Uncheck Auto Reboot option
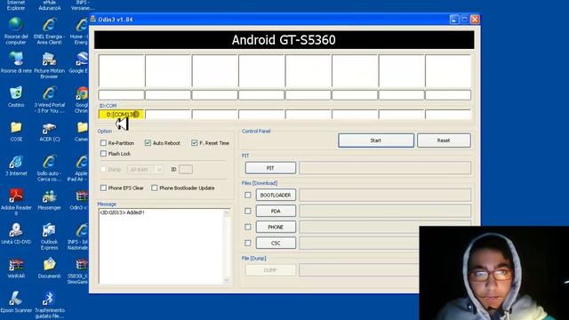 tap(148, 143)
